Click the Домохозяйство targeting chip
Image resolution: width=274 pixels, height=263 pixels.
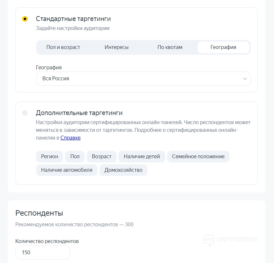[123, 170]
